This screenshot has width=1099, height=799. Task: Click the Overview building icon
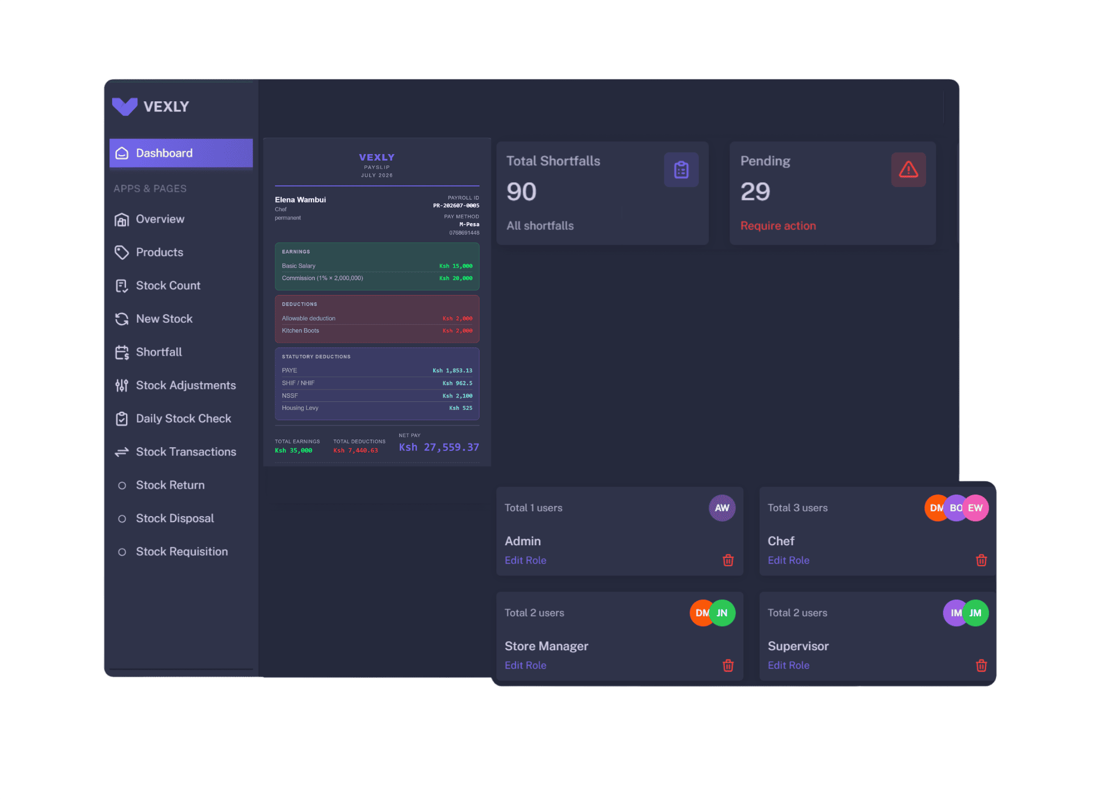point(122,219)
